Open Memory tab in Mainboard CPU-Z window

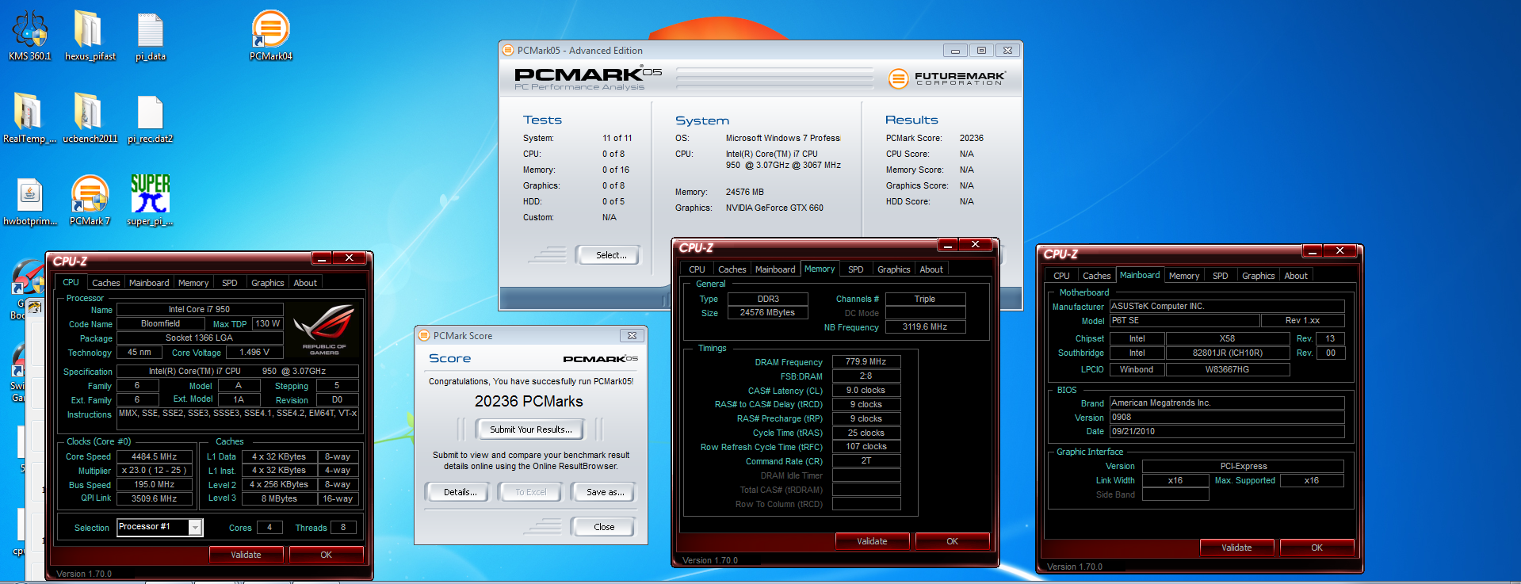tap(1183, 276)
